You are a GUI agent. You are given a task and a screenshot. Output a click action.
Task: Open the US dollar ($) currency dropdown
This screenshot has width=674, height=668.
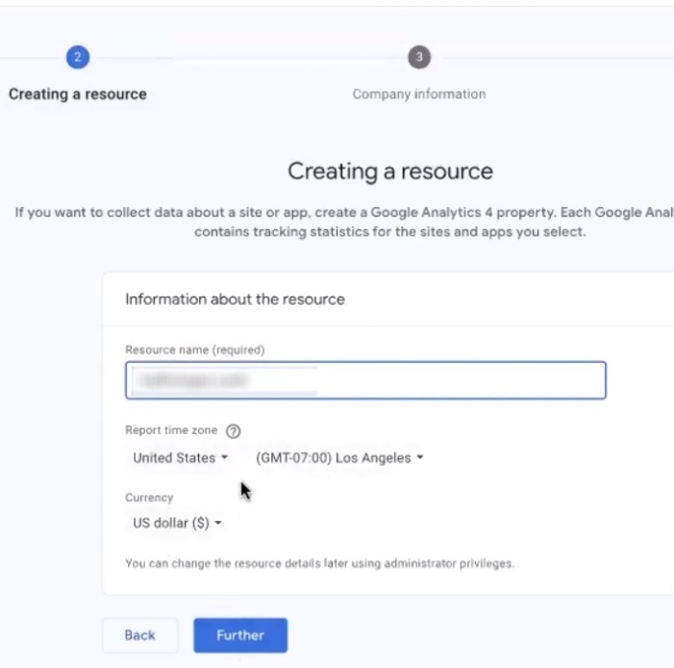coord(176,524)
